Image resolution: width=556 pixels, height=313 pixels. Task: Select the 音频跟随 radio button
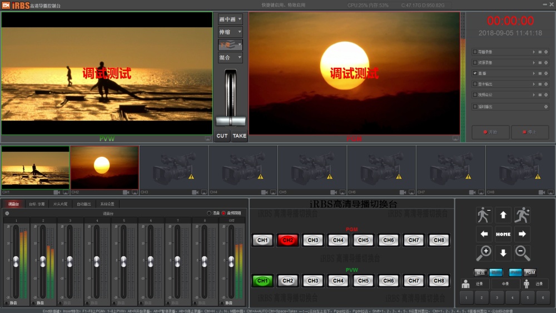click(224, 213)
